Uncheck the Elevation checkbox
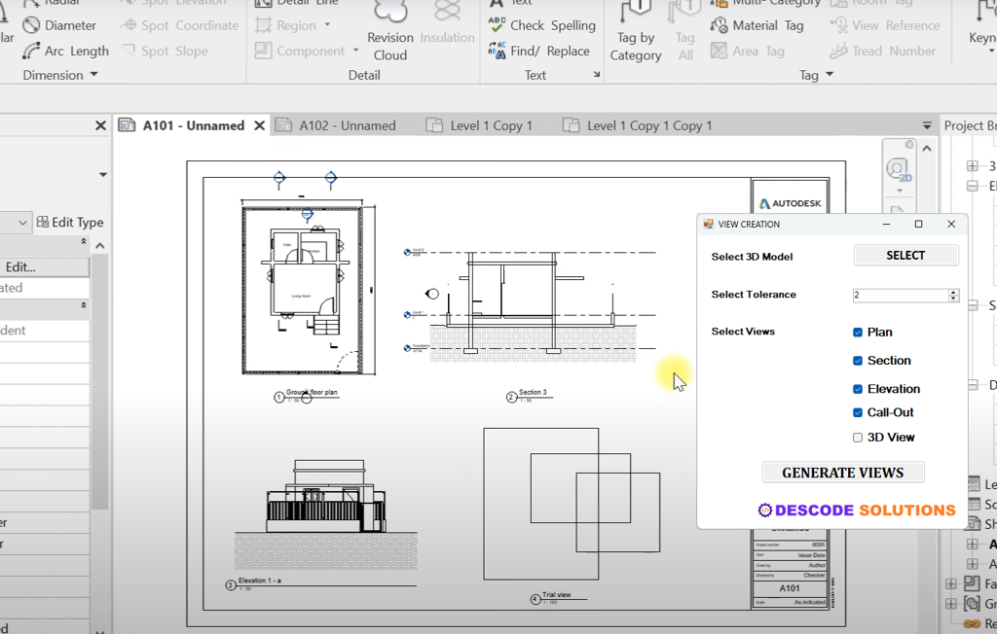997x634 pixels. click(x=857, y=389)
